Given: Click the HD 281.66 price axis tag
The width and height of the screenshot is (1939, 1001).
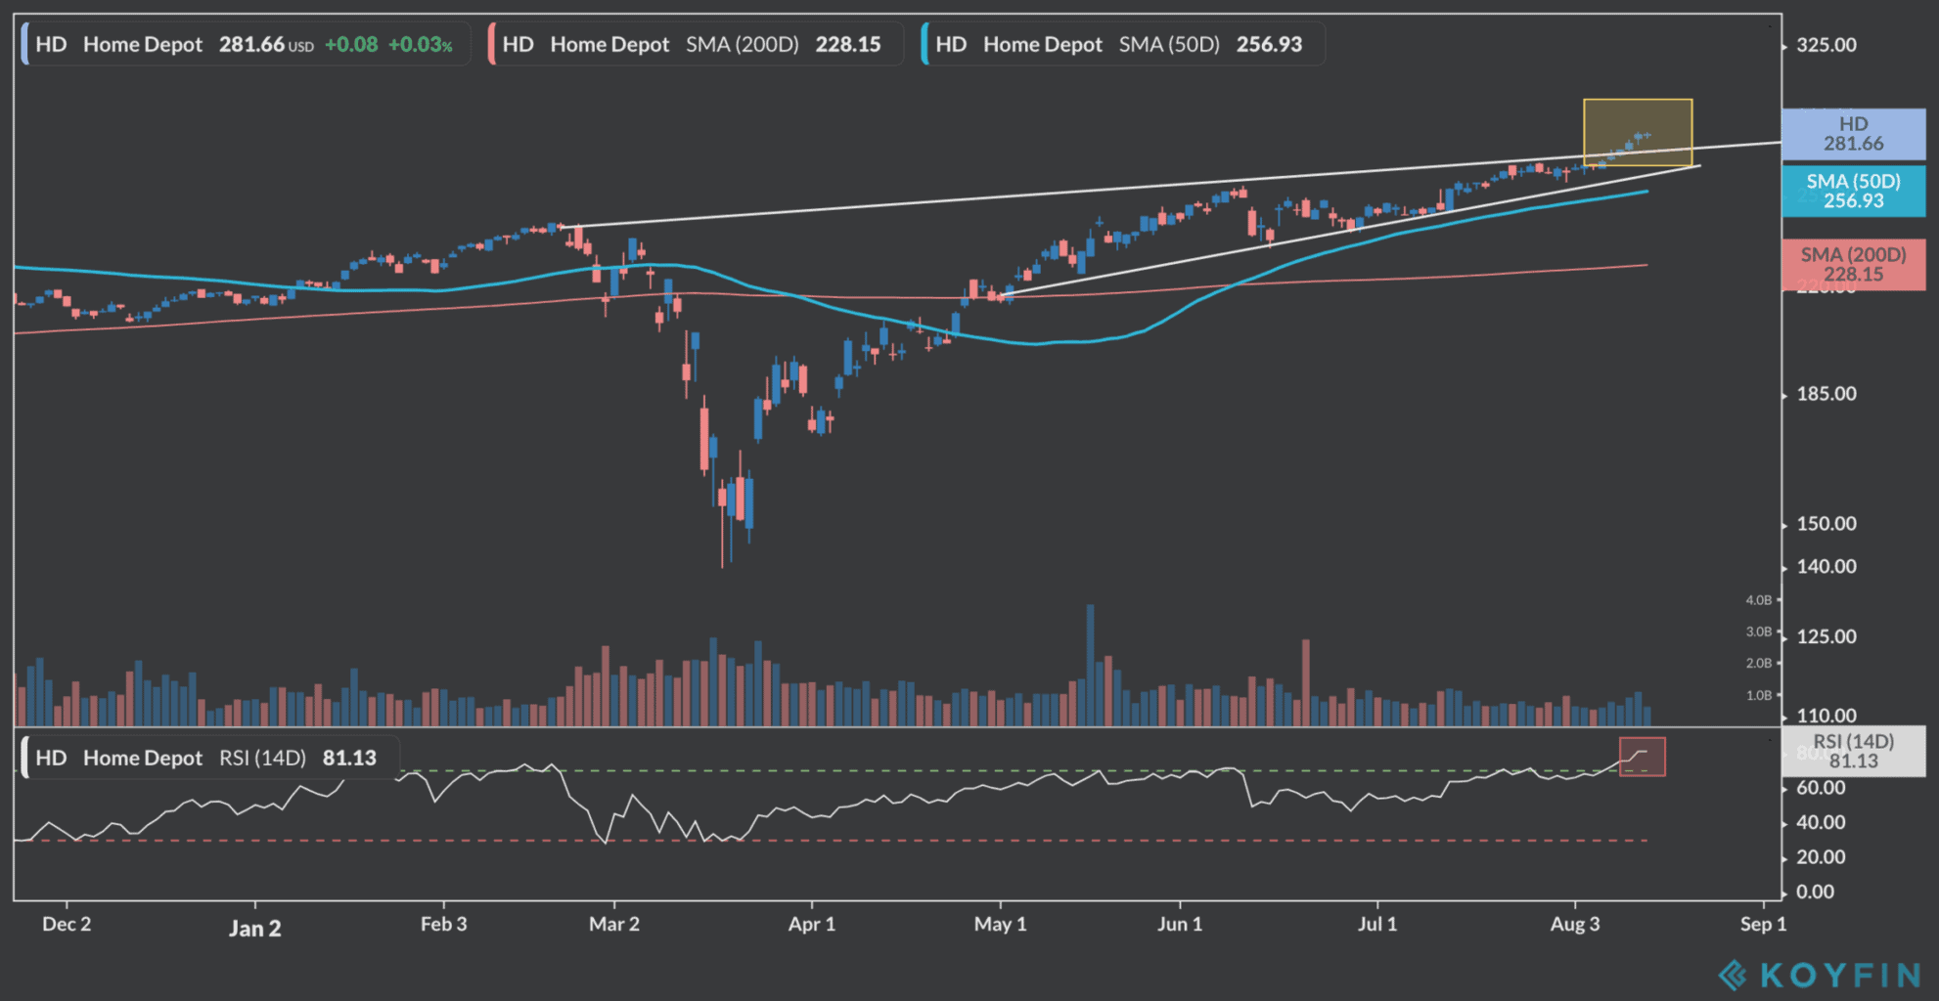Looking at the screenshot, I should pyautogui.click(x=1853, y=134).
